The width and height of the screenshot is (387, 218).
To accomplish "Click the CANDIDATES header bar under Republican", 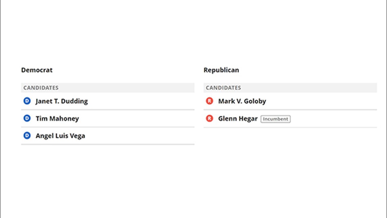I will (290, 88).
